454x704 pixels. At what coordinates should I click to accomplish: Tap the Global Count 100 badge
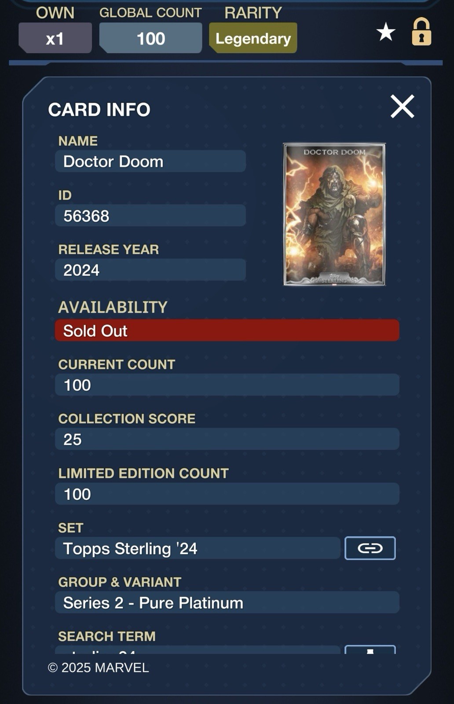coord(151,38)
